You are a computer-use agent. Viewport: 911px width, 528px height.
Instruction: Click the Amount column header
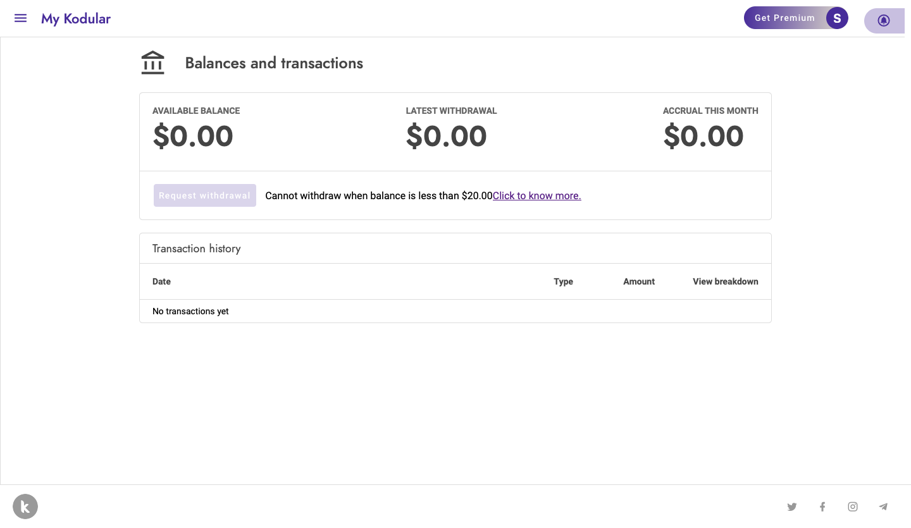click(639, 281)
